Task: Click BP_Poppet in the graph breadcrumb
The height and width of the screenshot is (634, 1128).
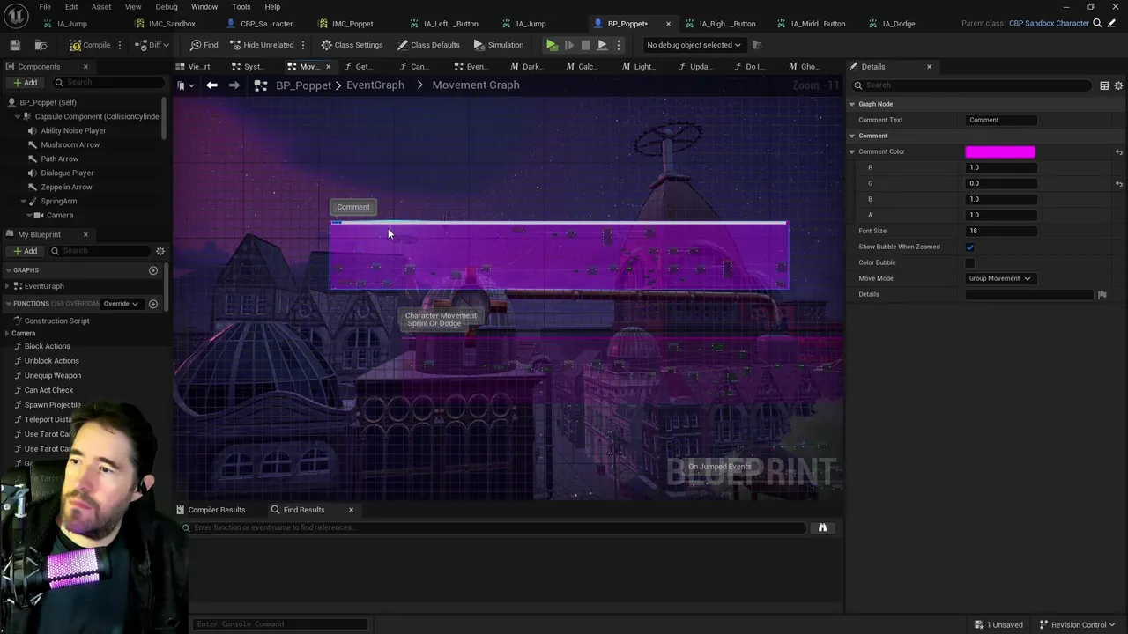Action: (303, 85)
